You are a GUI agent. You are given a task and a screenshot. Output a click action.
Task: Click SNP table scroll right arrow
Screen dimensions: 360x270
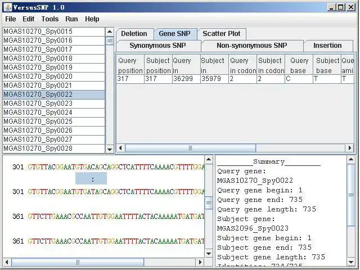point(350,148)
